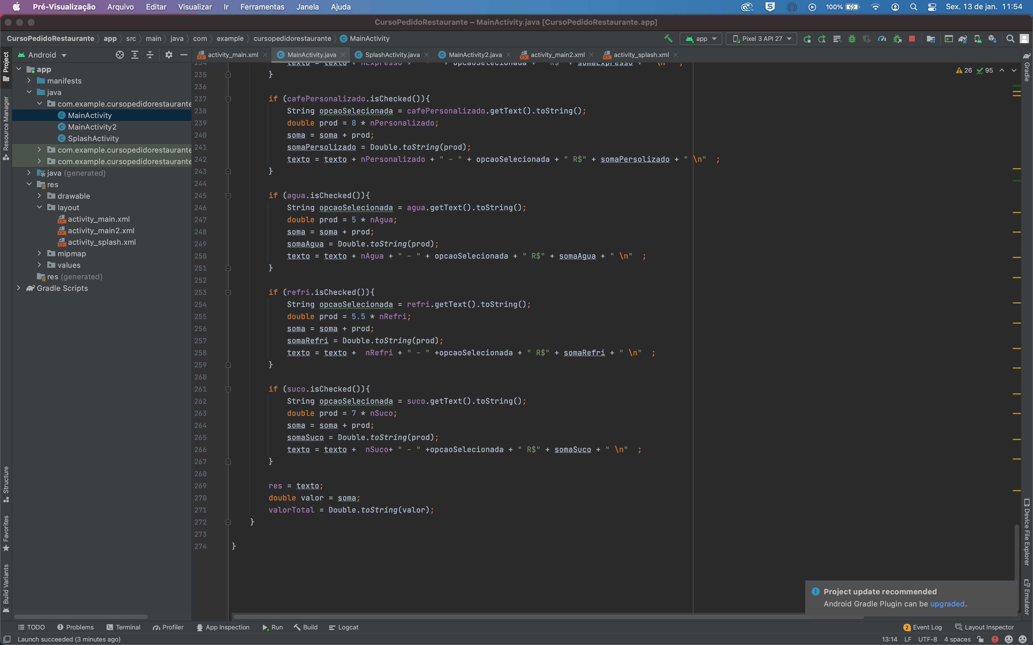This screenshot has height=645, width=1033.
Task: Click the Build hammer icon
Action: [668, 38]
